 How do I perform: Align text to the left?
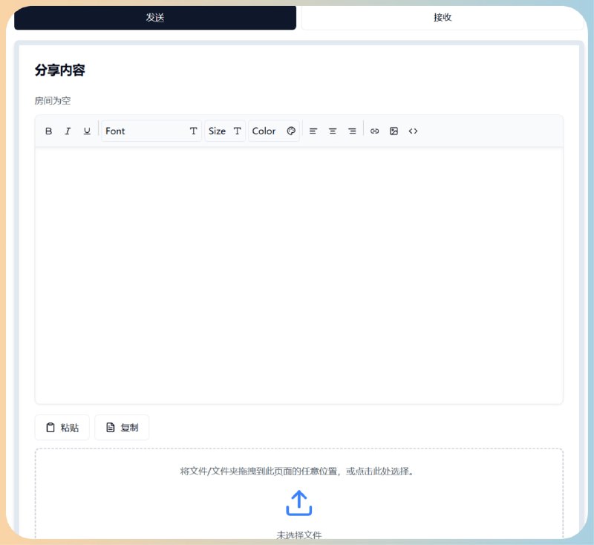pyautogui.click(x=313, y=131)
